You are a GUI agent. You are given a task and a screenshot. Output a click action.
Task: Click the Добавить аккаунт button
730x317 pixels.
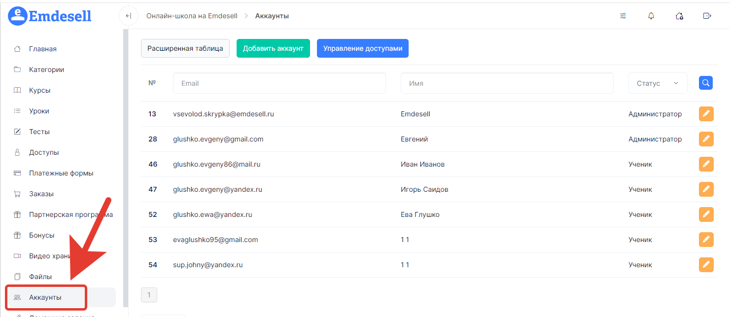tap(273, 48)
